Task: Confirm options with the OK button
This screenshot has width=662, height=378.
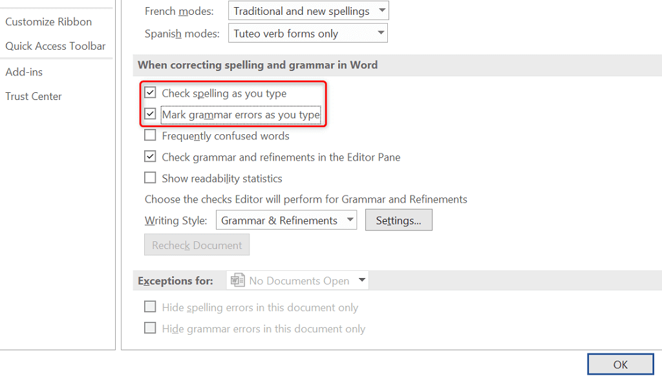Action: point(620,364)
